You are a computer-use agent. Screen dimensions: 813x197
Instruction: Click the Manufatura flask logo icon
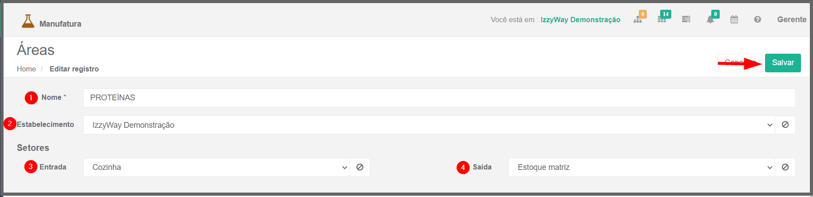click(x=28, y=21)
